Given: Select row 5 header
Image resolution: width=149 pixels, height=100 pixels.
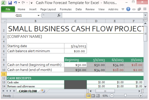Looking at the screenshot, I should click(x=4, y=46).
